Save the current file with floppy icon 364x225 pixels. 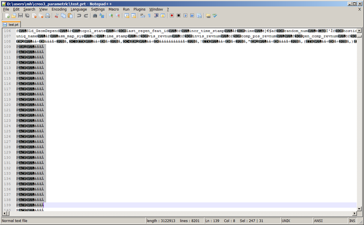[x=20, y=16]
